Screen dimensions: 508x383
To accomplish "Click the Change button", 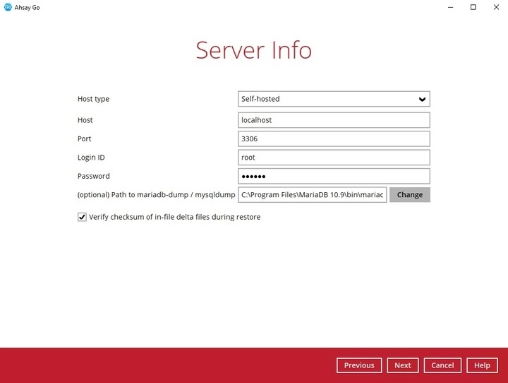I will pyautogui.click(x=410, y=195).
